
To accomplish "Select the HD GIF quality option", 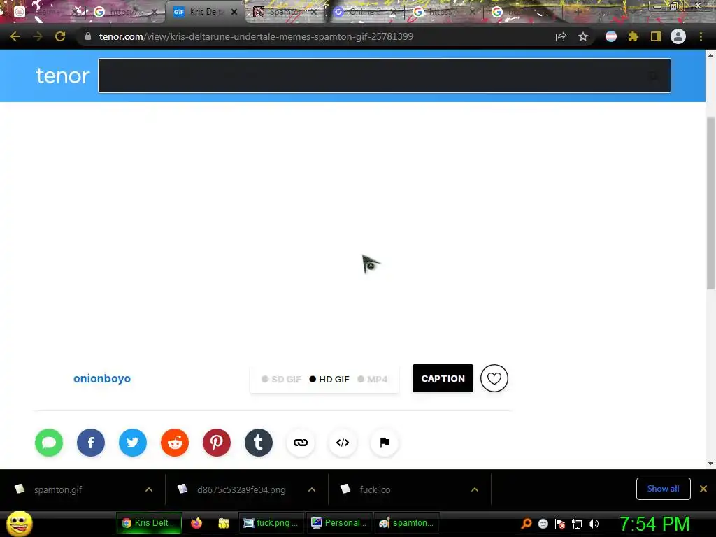I will pos(329,380).
